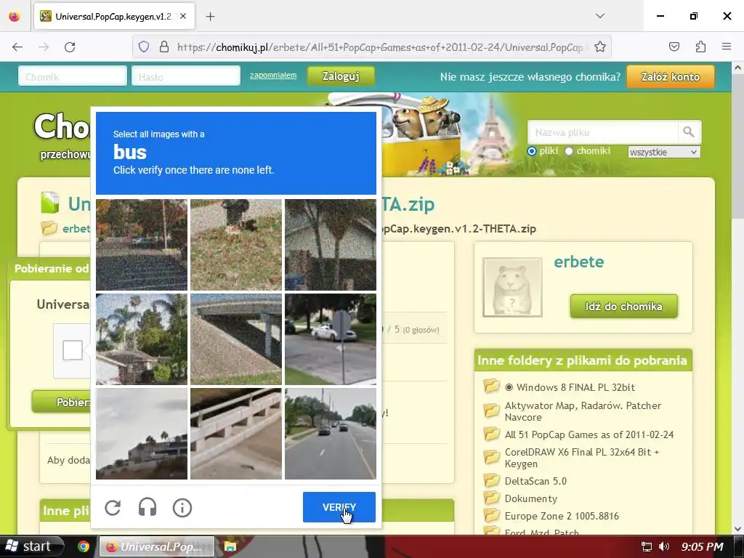744x558 pixels.
Task: Click folder icon beside DeltaScan 5.0
Action: [x=492, y=480]
